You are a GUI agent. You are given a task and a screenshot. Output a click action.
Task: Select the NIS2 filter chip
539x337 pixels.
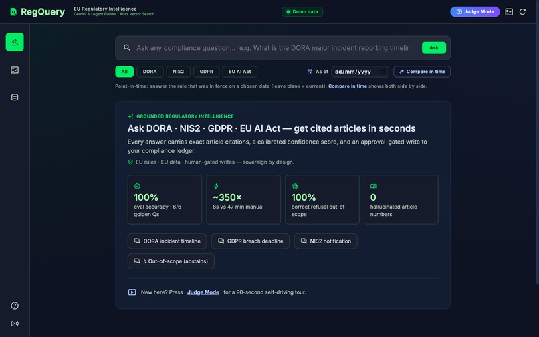click(178, 72)
